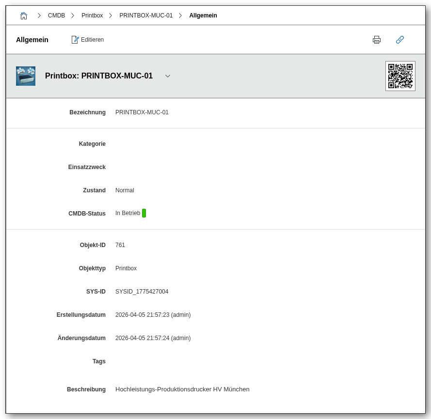
Task: Click the home icon in the breadcrumb
Action: click(x=24, y=16)
